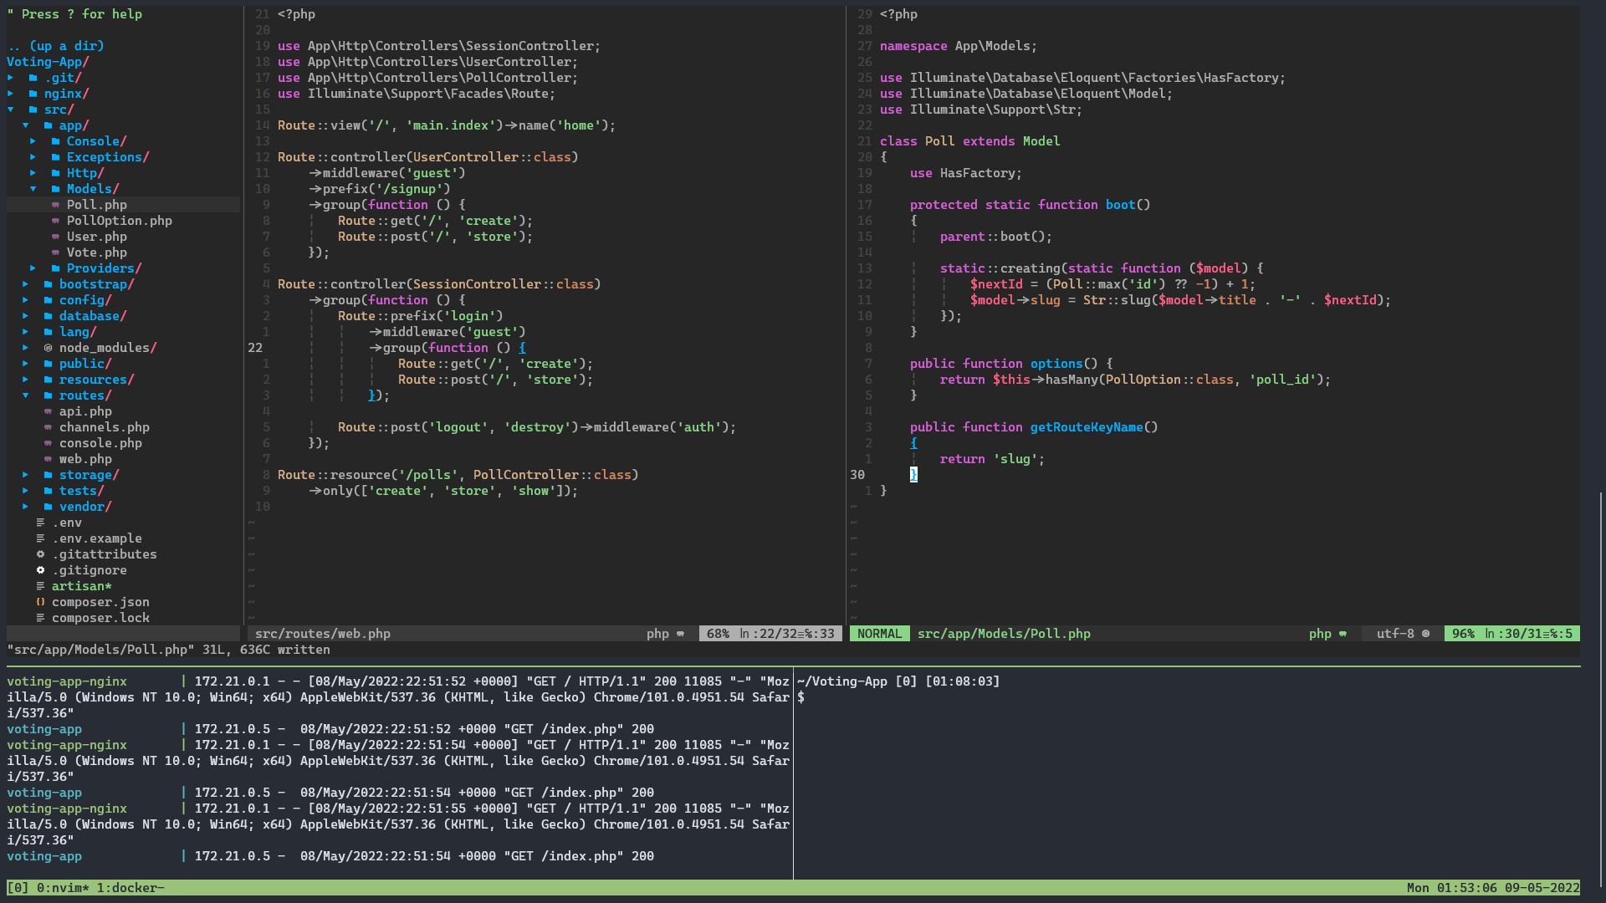This screenshot has width=1606, height=903.
Task: Click the folder icon beside nginx/
Action: tap(33, 94)
